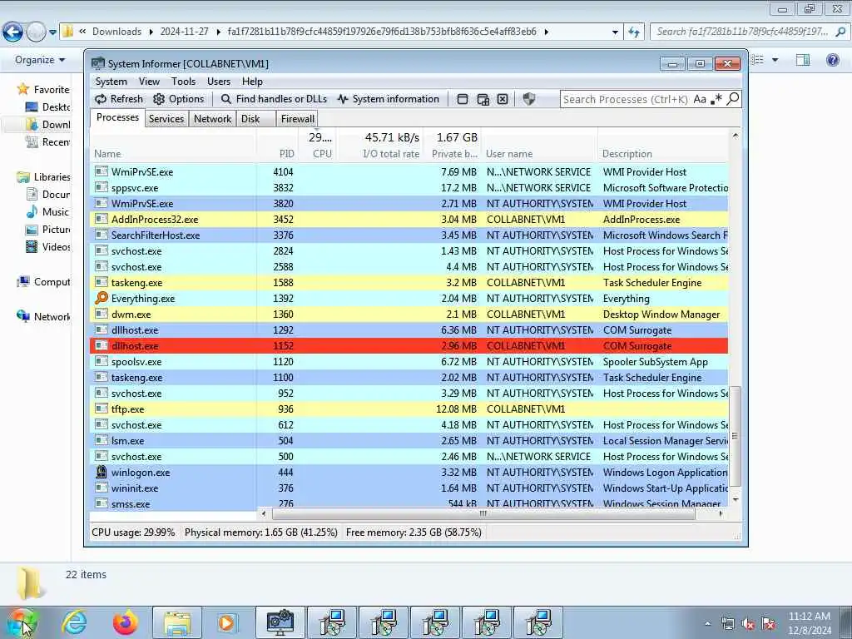Open System information graph button
The image size is (852, 639).
(x=388, y=99)
